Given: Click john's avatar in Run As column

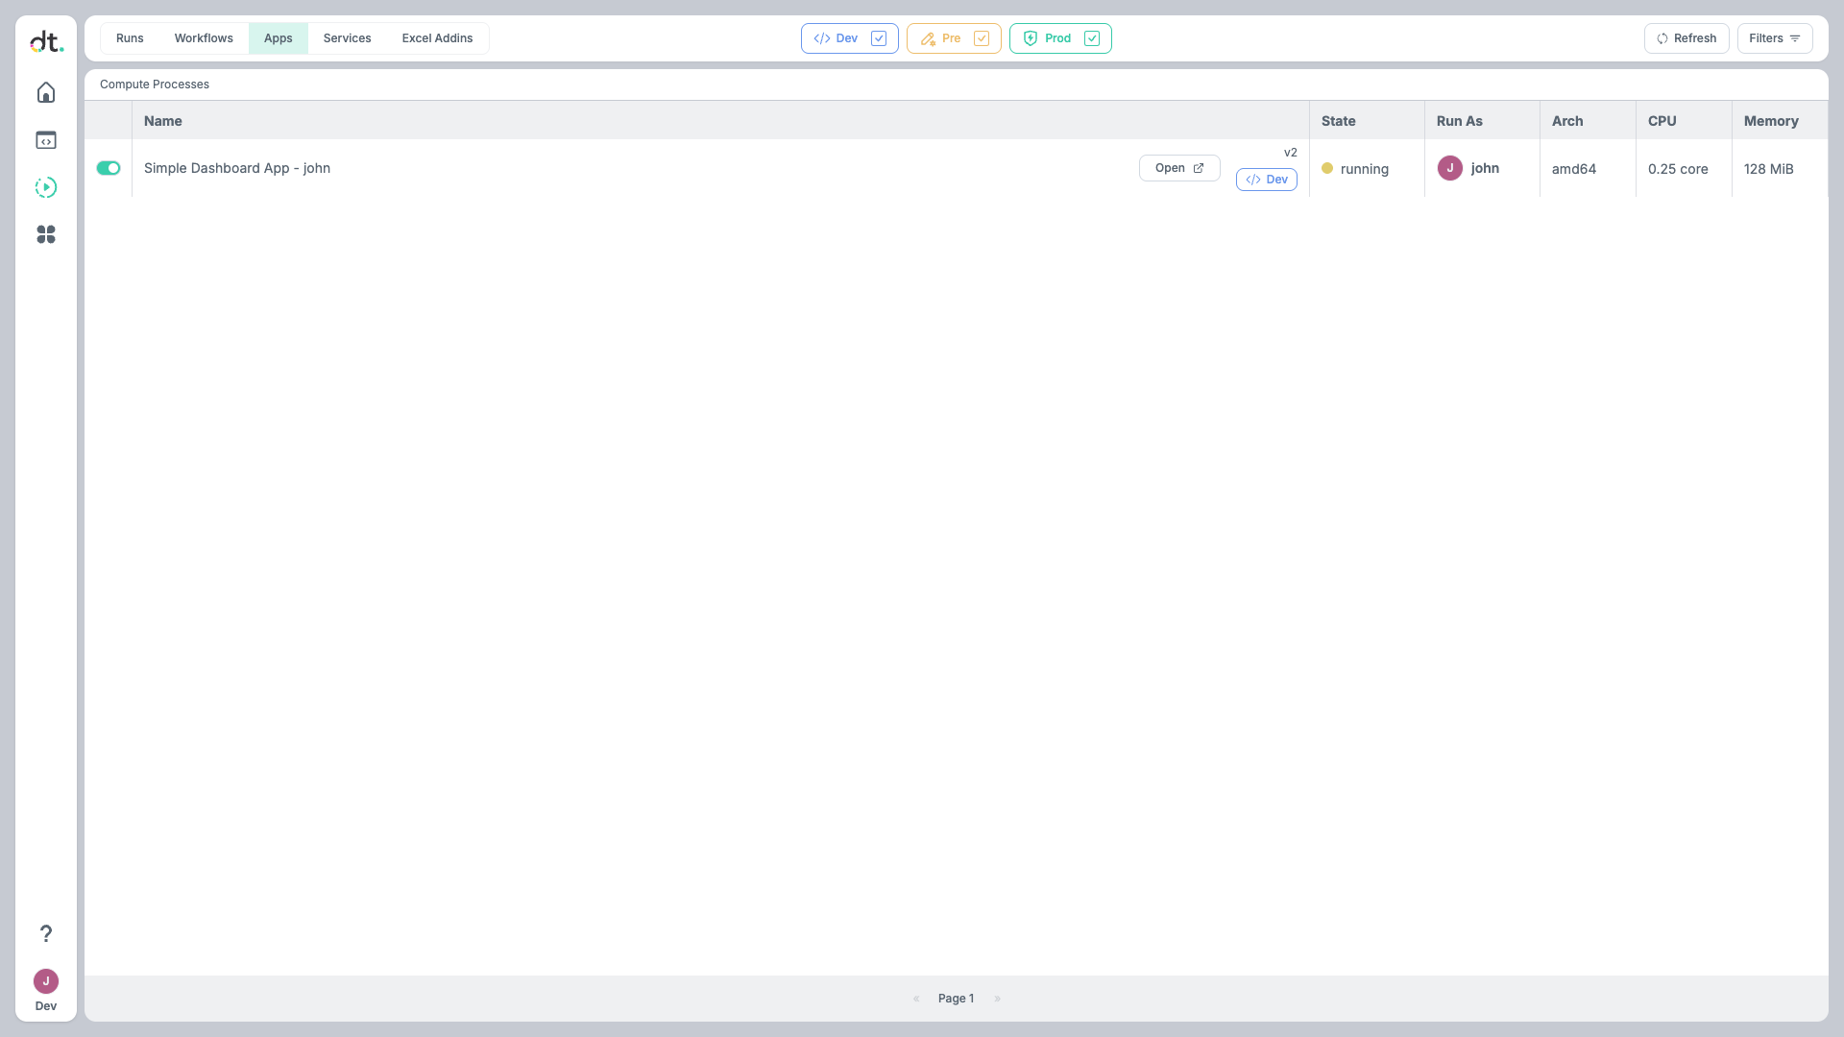Looking at the screenshot, I should (1449, 168).
